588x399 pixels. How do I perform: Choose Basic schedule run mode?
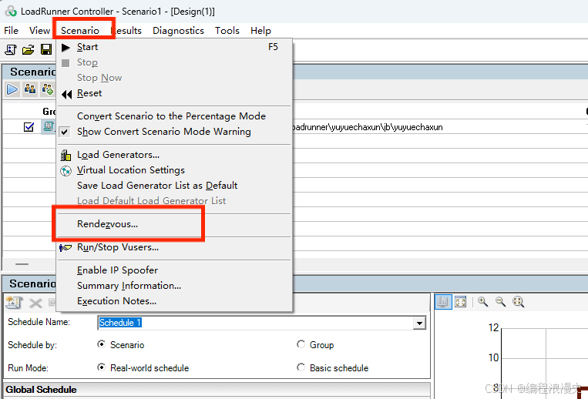[x=301, y=367]
